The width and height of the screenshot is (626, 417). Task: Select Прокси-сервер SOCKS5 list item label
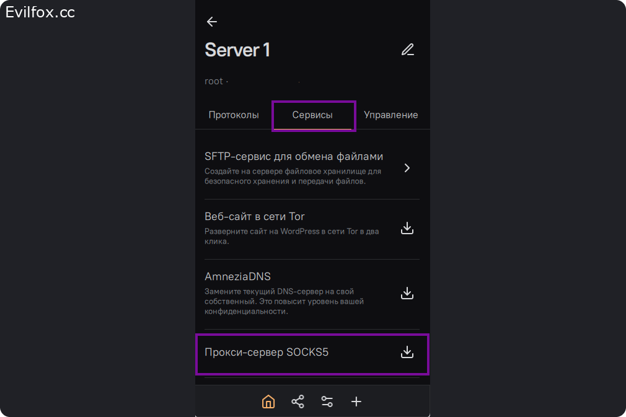(267, 352)
